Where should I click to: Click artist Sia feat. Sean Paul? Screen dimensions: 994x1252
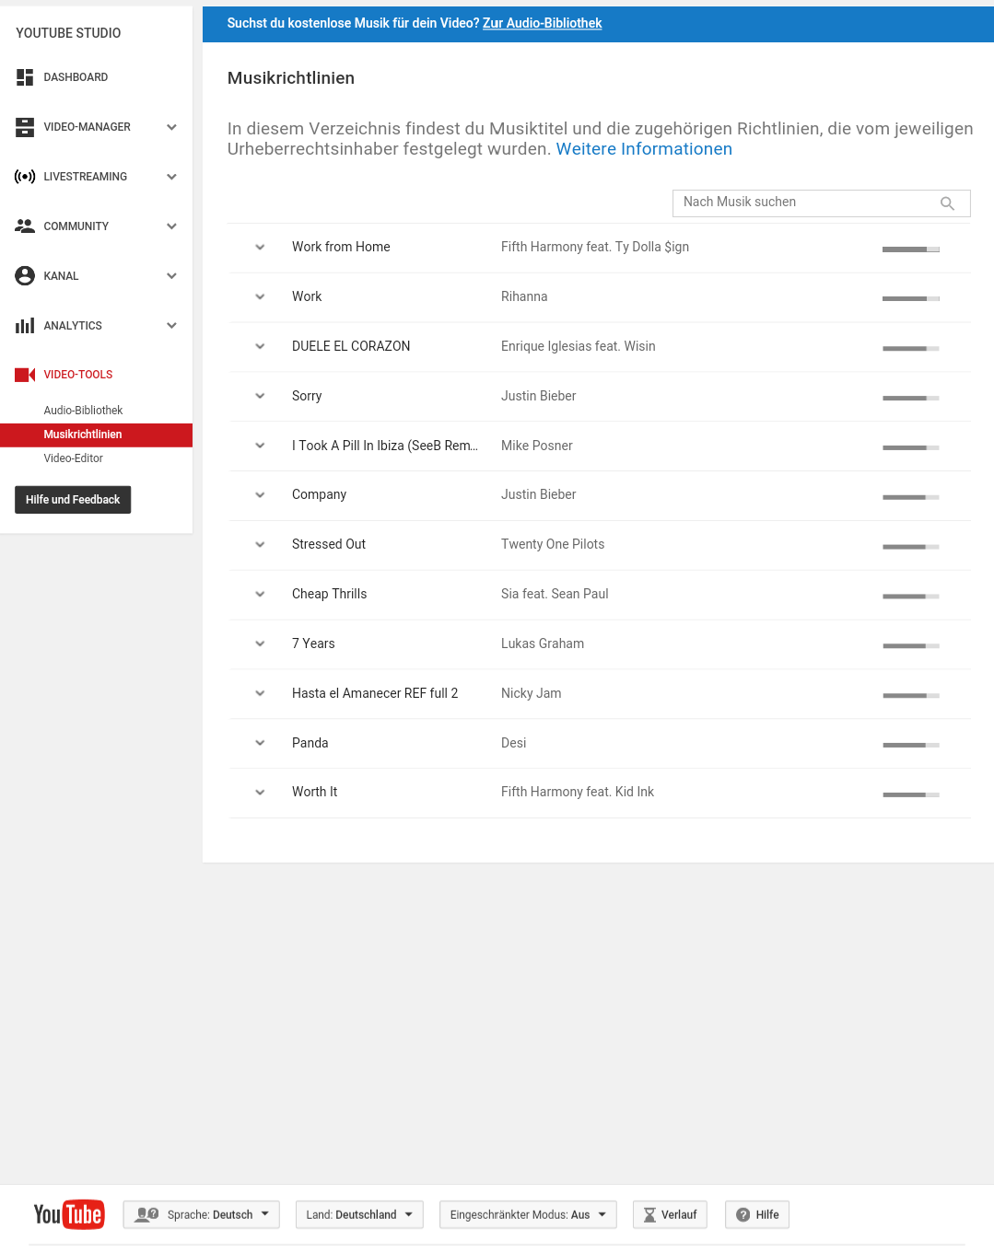[x=555, y=594]
